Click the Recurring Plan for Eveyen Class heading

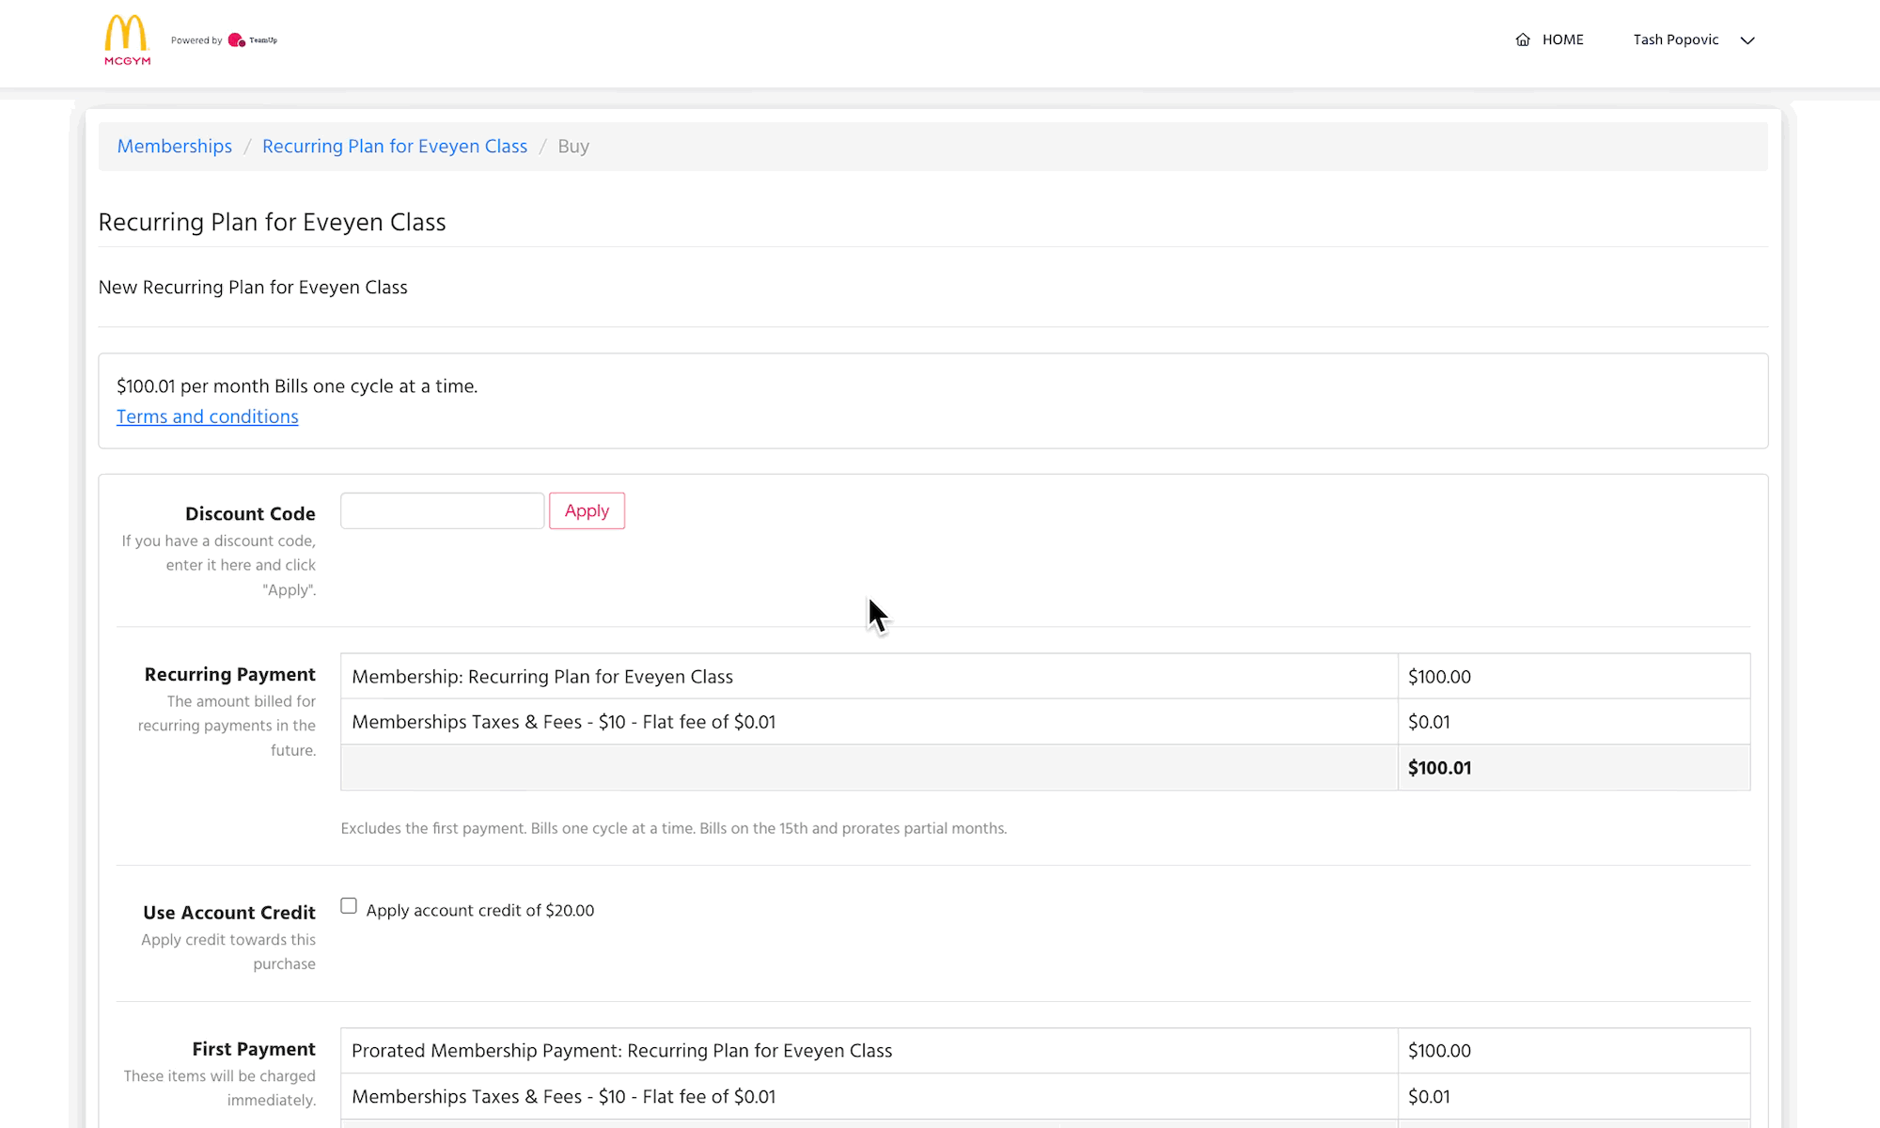click(272, 222)
